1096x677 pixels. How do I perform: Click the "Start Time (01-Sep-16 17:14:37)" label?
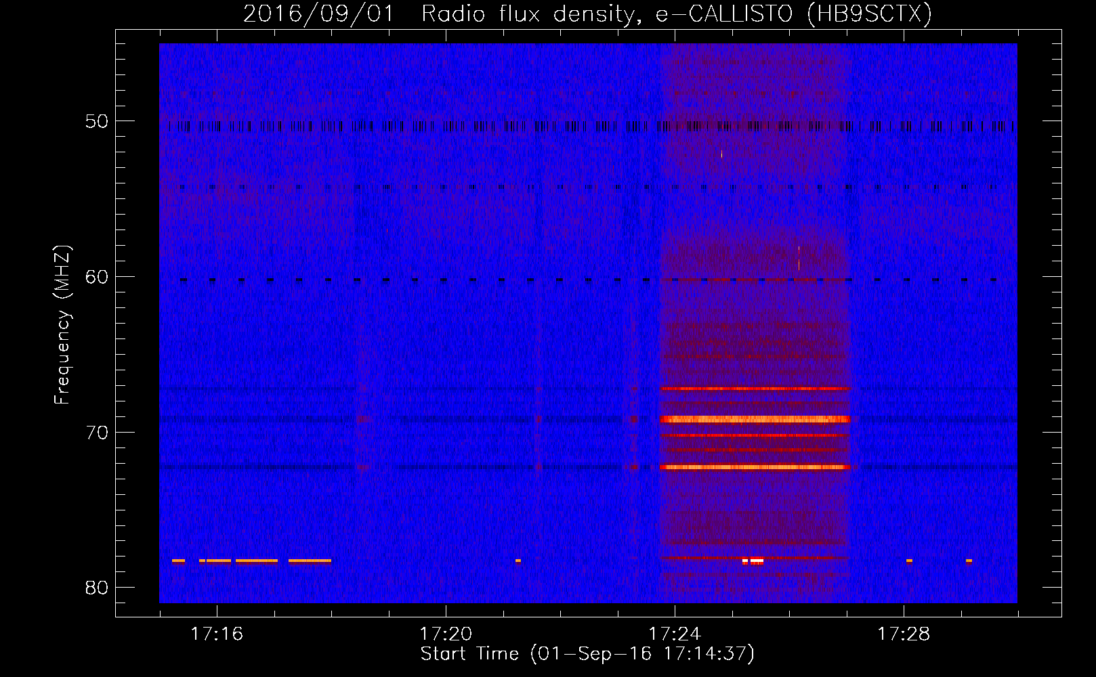(x=587, y=654)
